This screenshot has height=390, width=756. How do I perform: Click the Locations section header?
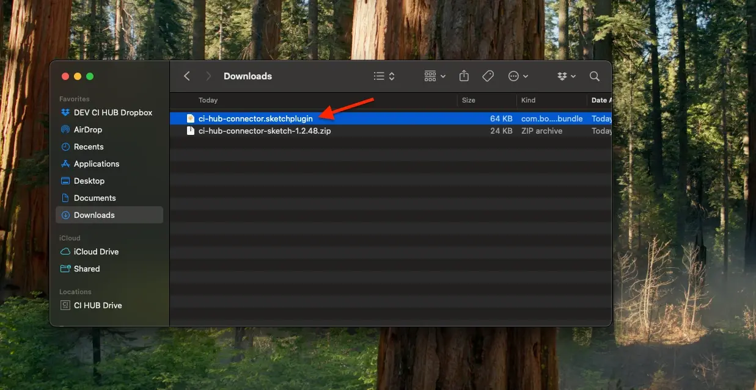click(75, 292)
